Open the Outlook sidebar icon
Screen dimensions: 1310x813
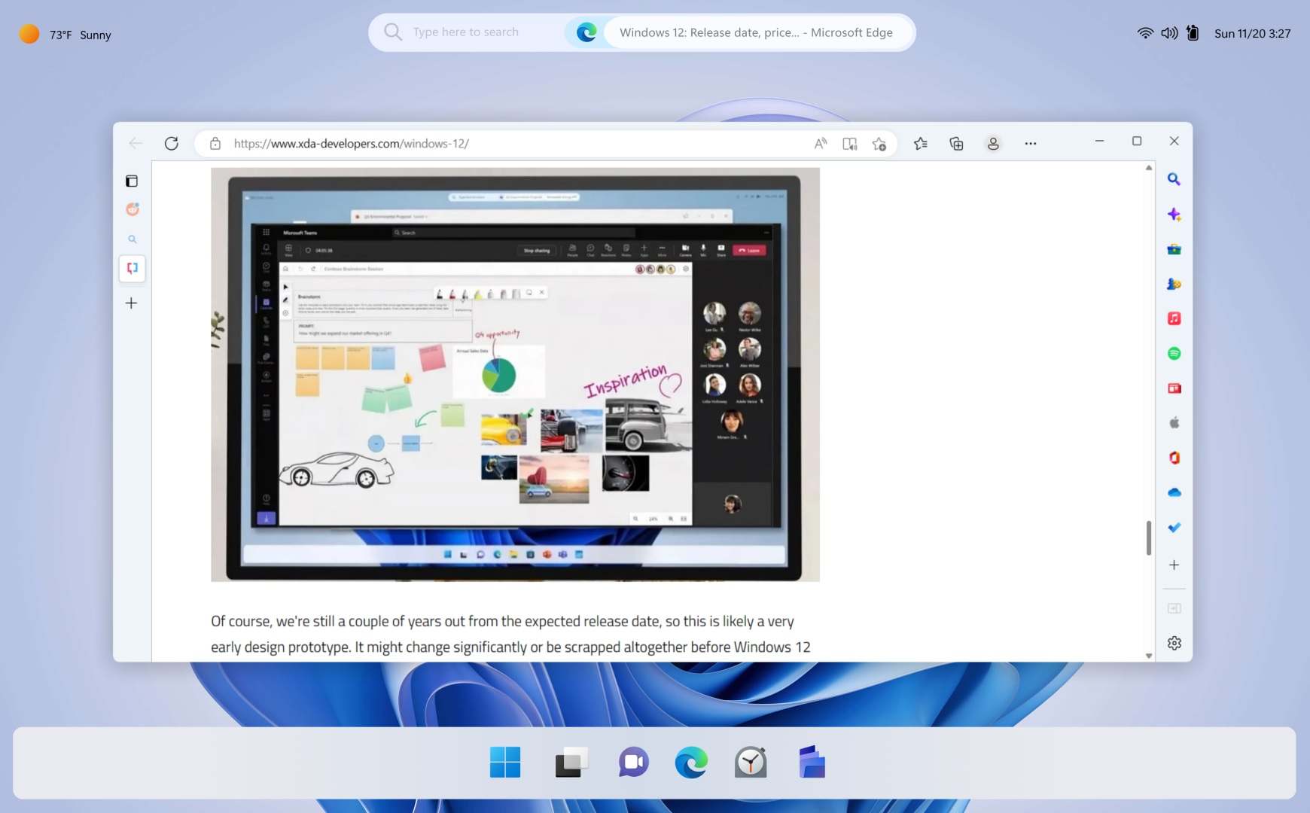click(x=1174, y=527)
